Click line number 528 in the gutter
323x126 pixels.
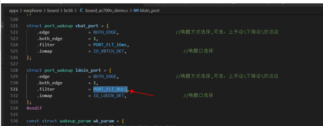coord(14,70)
